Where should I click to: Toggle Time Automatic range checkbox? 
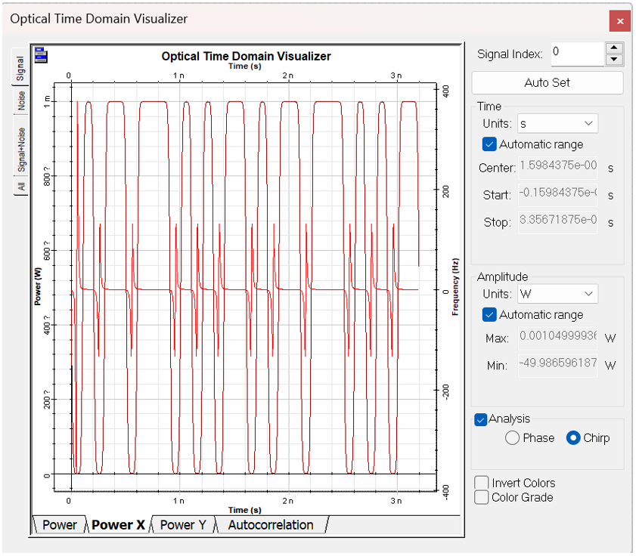coord(489,144)
